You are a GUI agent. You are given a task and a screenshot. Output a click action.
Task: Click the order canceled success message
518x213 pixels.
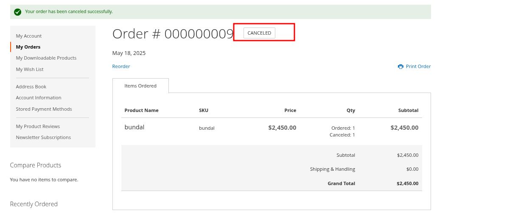tap(69, 11)
